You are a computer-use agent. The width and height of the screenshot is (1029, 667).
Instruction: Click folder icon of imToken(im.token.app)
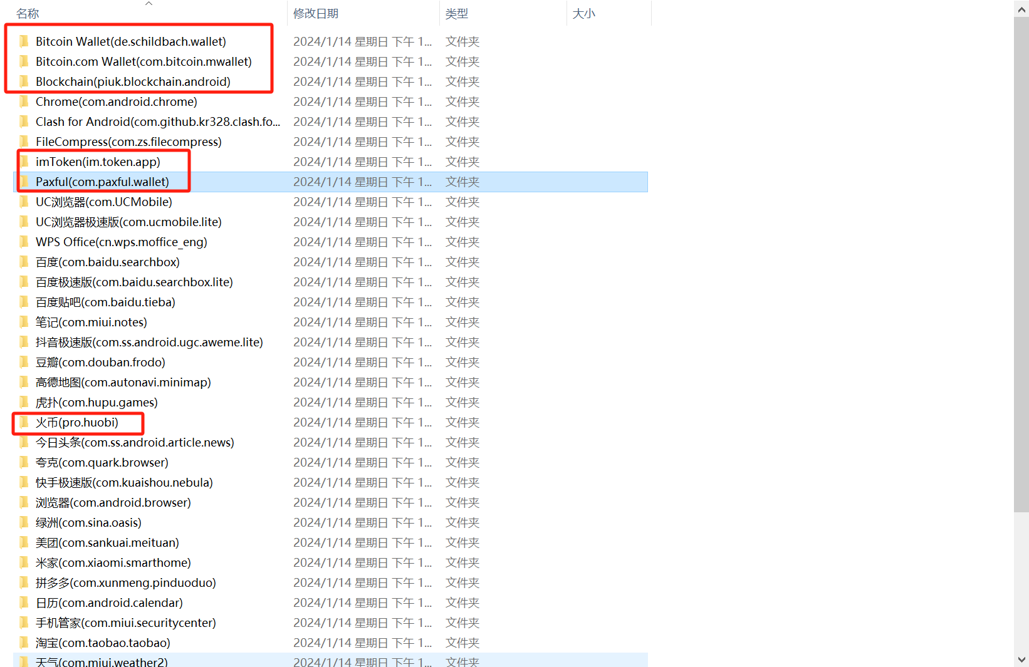point(24,162)
